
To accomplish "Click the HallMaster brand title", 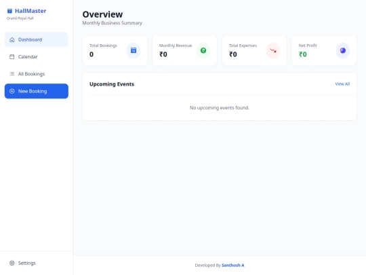I will tap(30, 11).
